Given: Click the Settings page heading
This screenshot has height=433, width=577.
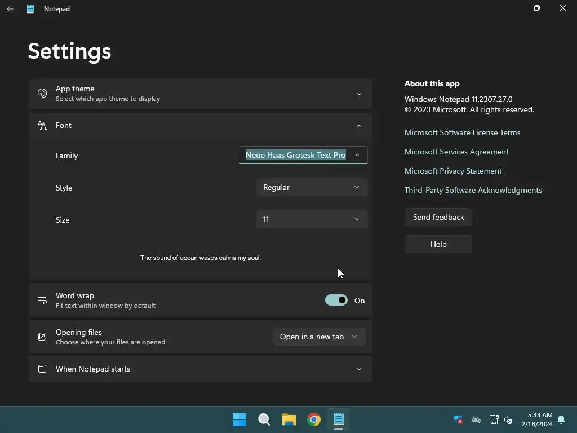Looking at the screenshot, I should [69, 51].
